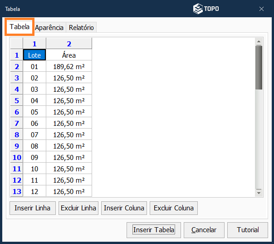Viewport: 274px width, 244px height.
Task: Cancel the table dialog
Action: [204, 230]
